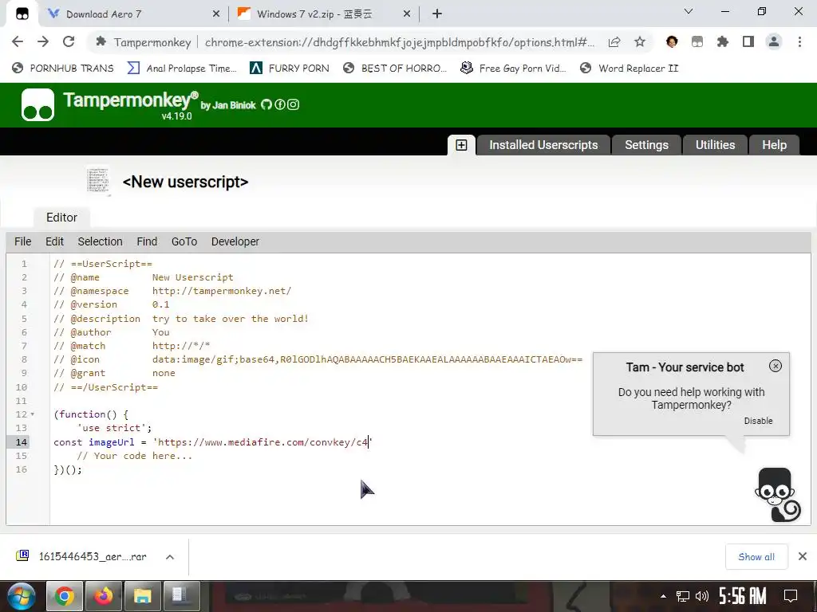Open the Selection menu
The width and height of the screenshot is (817, 612).
click(100, 241)
